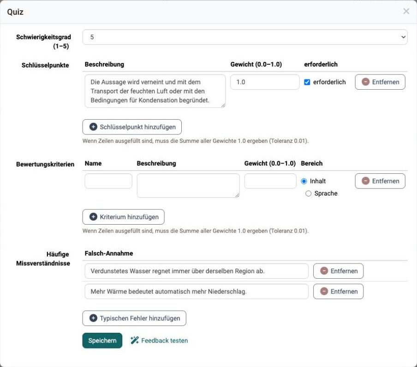Image resolution: width=417 pixels, height=367 pixels.
Task: Close the Quiz dialog
Action: tap(406, 11)
